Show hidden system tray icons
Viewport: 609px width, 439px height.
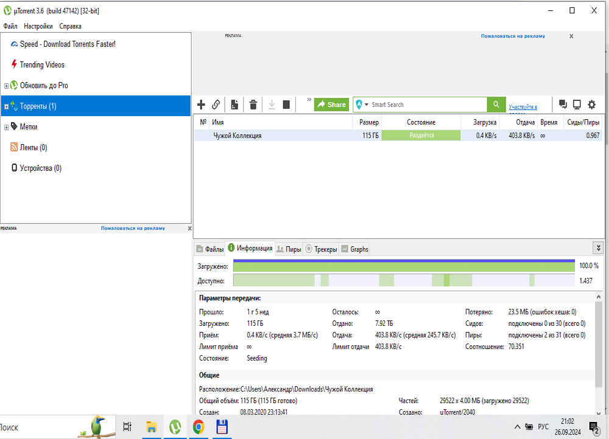pos(517,427)
